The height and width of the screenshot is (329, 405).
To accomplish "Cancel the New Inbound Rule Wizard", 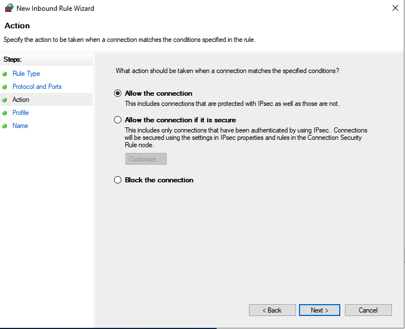I will [x=368, y=310].
